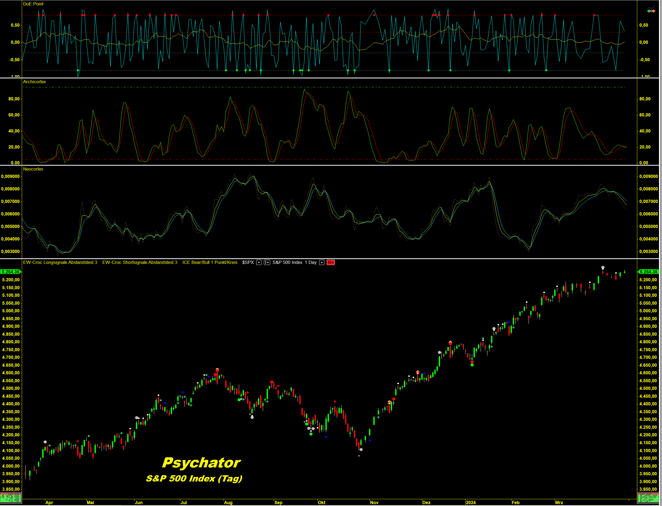Select EW-Croc Longsignale Abstandstest 3 label
662x506 pixels.
[x=60, y=262]
